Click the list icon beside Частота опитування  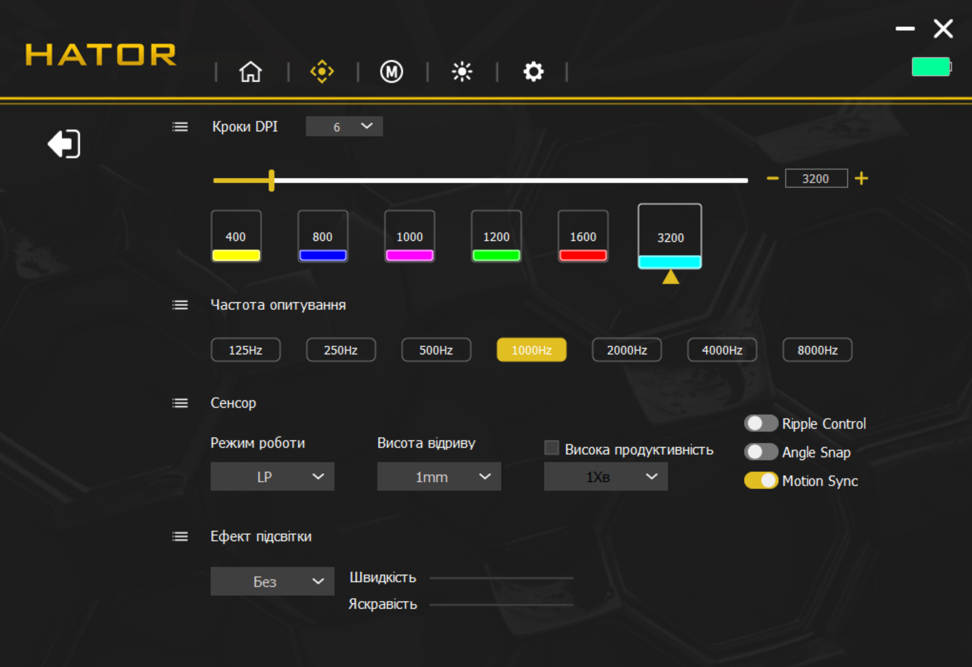(x=180, y=305)
